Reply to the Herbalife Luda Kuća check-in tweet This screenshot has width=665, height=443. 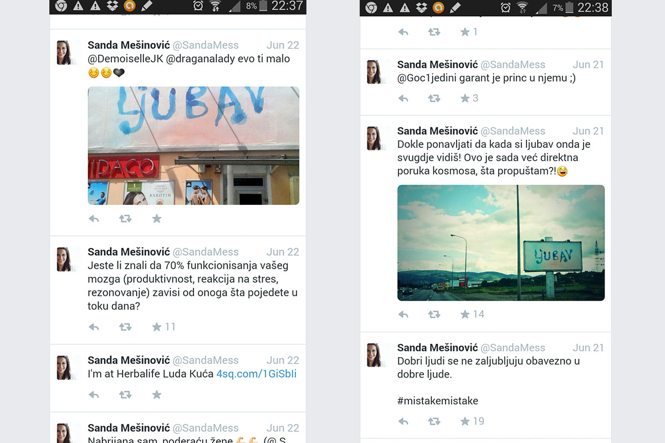pos(94,395)
